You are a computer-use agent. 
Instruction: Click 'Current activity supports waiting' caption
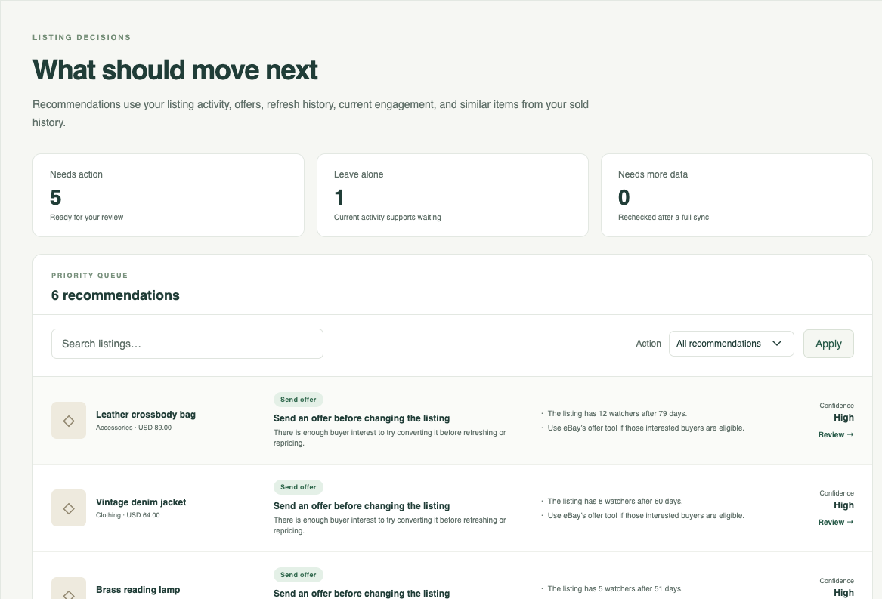click(x=388, y=217)
